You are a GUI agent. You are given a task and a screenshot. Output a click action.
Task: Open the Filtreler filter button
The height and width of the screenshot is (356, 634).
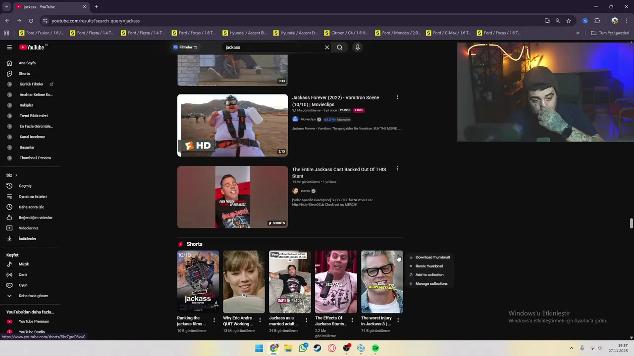click(x=185, y=47)
